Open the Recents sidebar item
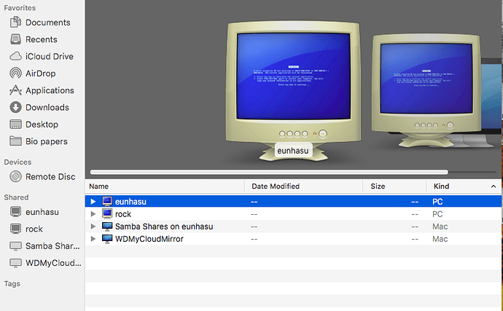Image resolution: width=503 pixels, height=311 pixels. click(34, 39)
